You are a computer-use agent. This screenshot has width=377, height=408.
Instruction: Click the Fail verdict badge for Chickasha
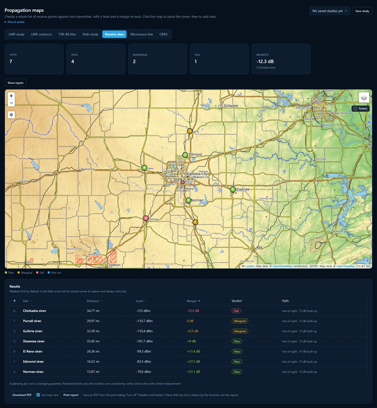pyautogui.click(x=236, y=311)
